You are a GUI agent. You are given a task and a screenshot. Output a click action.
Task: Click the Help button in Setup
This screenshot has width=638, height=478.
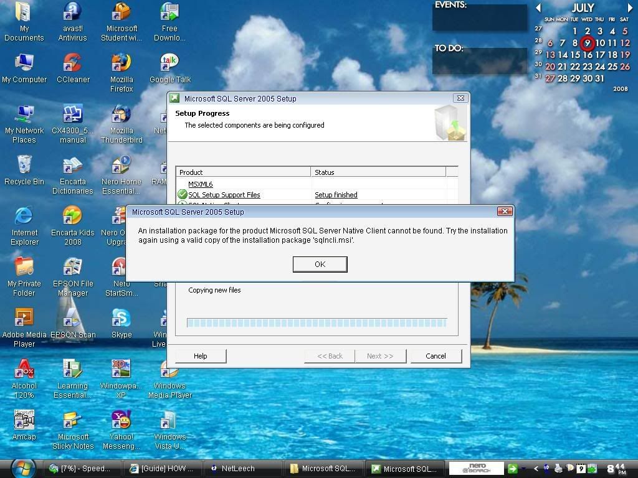pyautogui.click(x=200, y=356)
